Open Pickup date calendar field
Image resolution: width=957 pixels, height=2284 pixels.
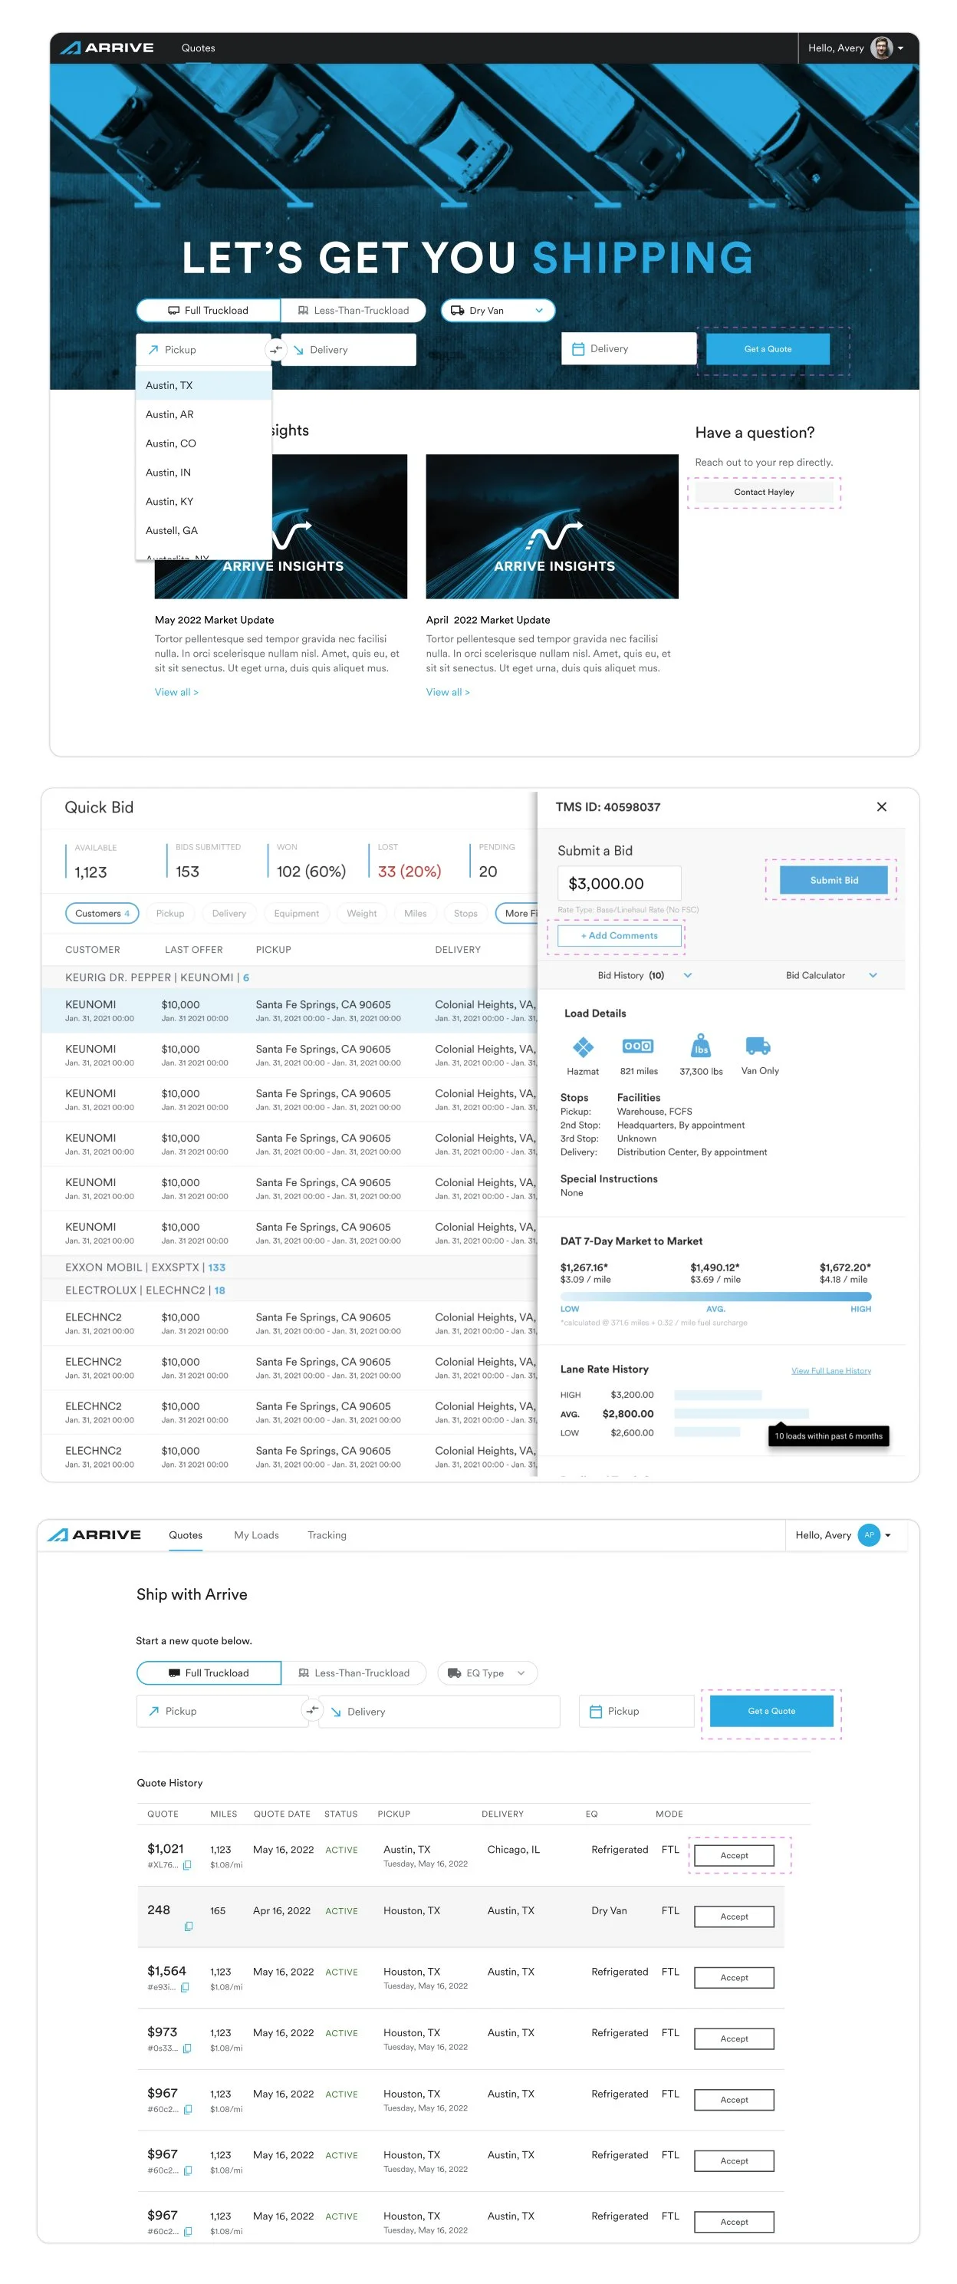click(x=636, y=1711)
